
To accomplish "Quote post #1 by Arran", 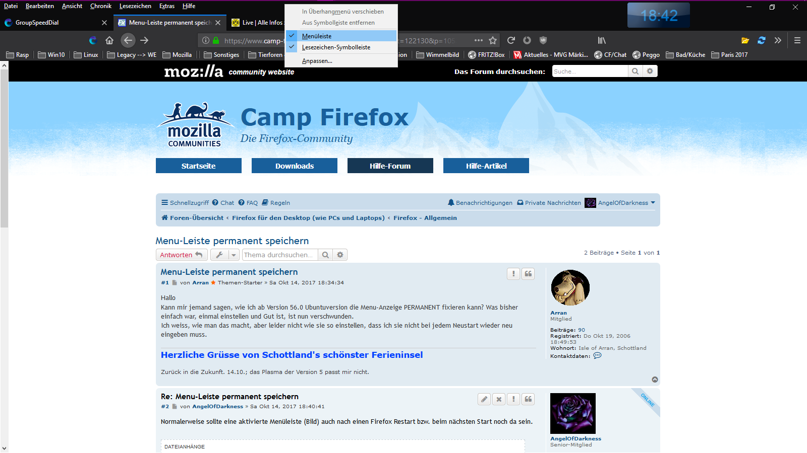I will pos(528,274).
